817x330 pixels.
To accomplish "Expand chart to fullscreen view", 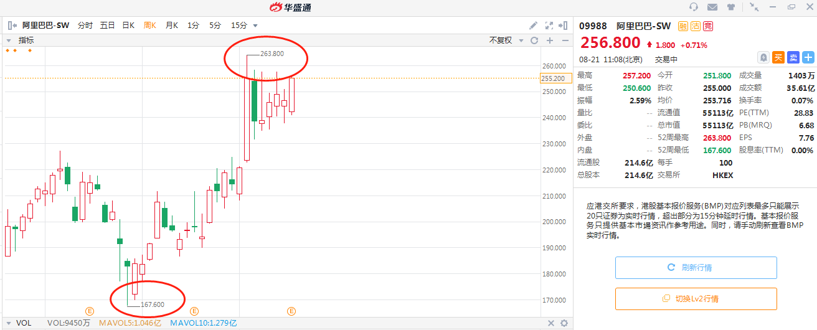I will 549,26.
